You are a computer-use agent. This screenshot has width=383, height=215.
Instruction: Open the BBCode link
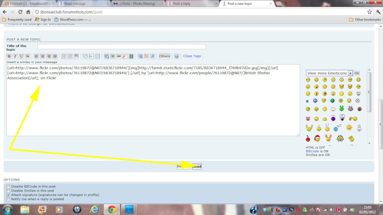312,151
